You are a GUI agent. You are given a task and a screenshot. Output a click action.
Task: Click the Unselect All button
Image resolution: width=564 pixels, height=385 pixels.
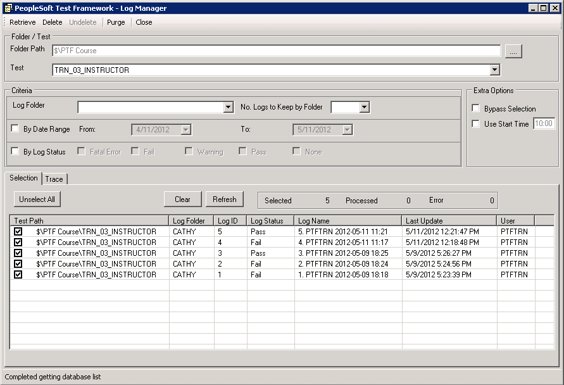(36, 199)
